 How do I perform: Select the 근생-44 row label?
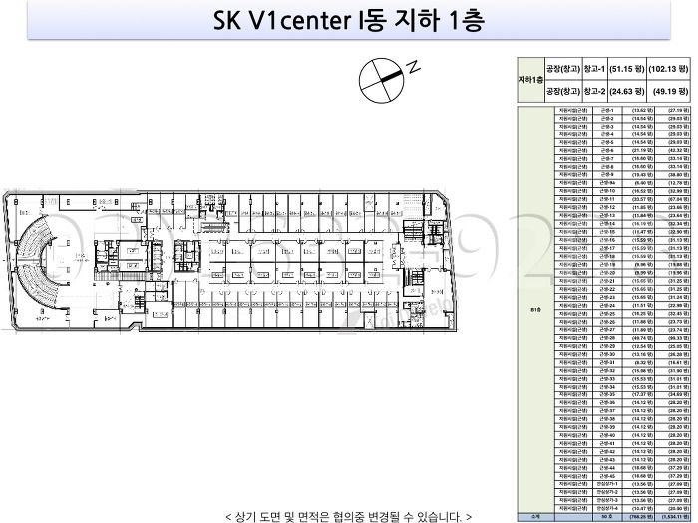pos(607,468)
